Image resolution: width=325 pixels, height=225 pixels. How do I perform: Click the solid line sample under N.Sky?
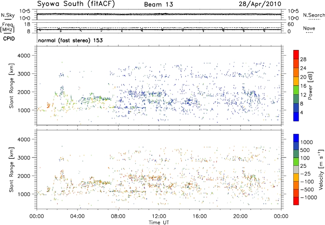(8, 19)
